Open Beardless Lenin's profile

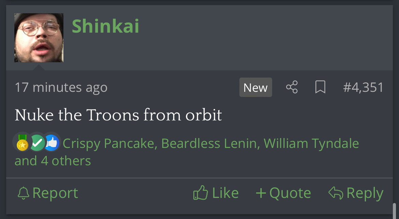click(209, 144)
